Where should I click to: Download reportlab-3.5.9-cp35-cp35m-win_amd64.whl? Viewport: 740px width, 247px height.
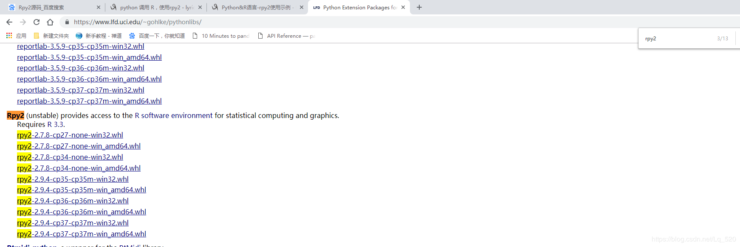[x=89, y=57]
